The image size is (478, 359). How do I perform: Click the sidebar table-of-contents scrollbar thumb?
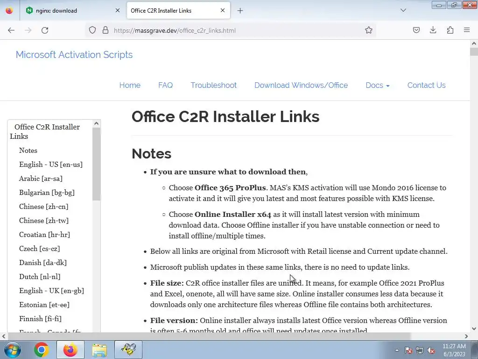[x=96, y=164]
